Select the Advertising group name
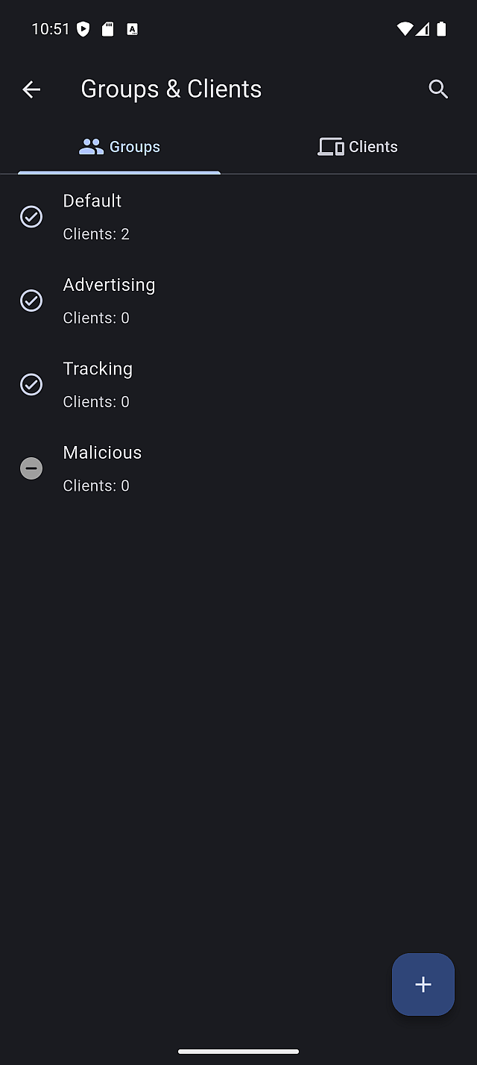This screenshot has height=1065, width=477. [109, 285]
